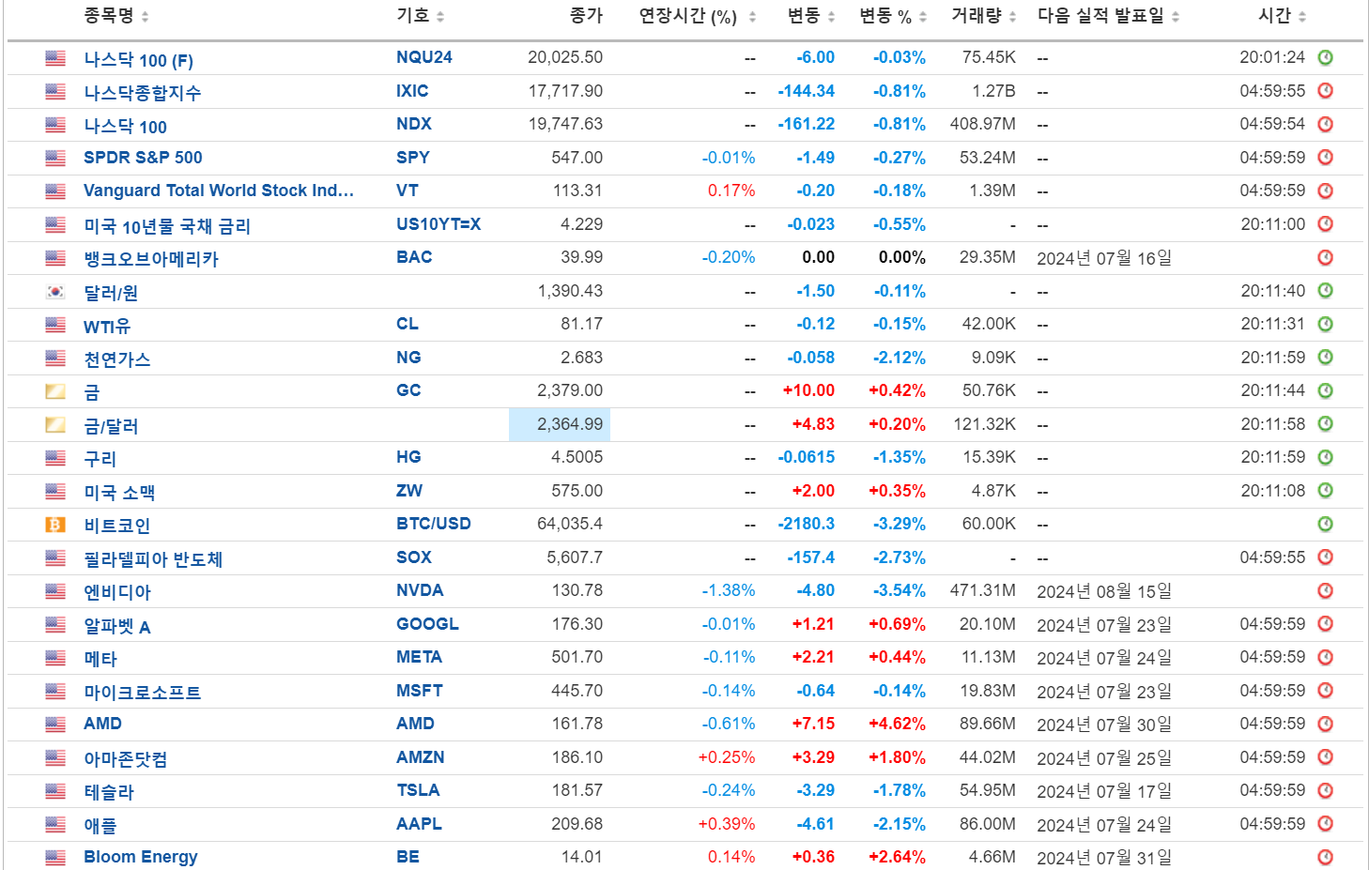Click the 메타 stock name link
The width and height of the screenshot is (1369, 870).
point(100,658)
